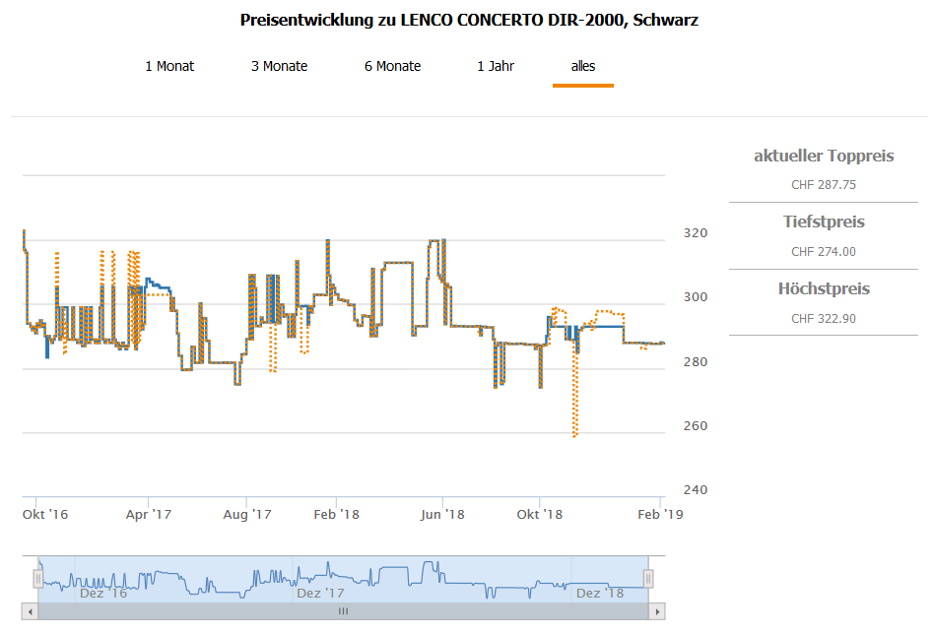
Task: Click the orange price dip near 260
Action: click(574, 433)
